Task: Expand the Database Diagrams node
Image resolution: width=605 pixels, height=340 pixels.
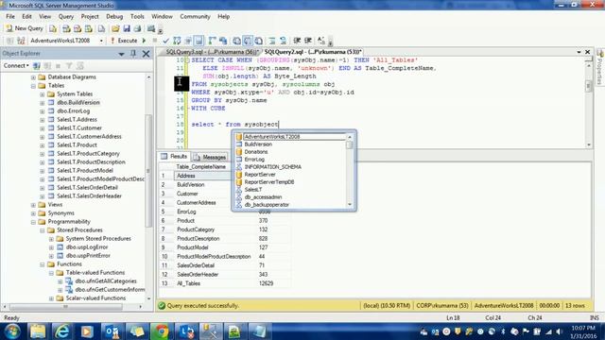Action: [x=34, y=77]
